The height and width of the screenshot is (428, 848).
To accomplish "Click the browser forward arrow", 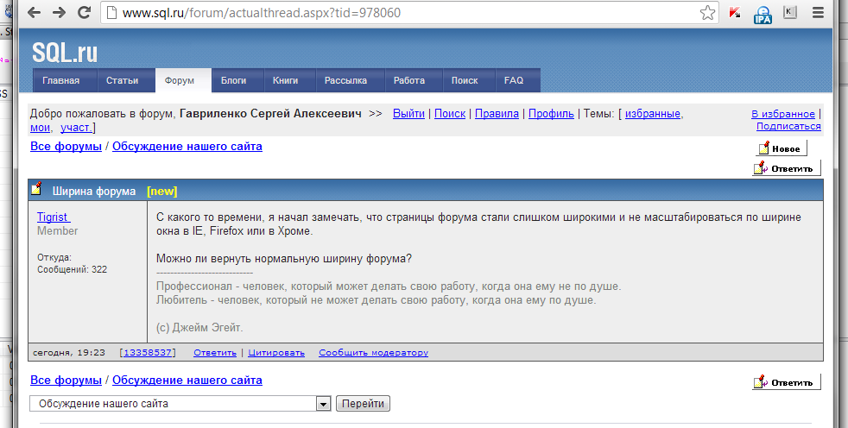I will [x=59, y=13].
